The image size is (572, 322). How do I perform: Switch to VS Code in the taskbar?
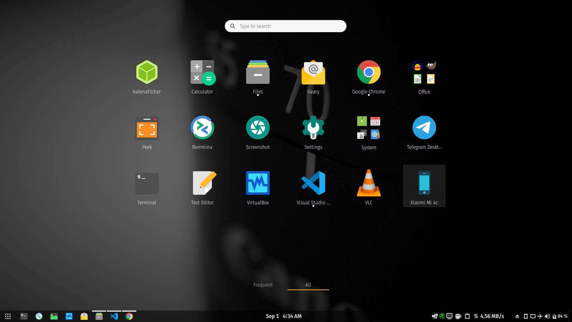(114, 316)
